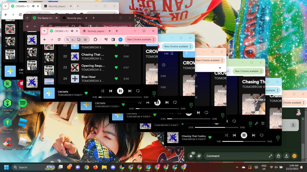Open the queue icon in green window
Image resolution: width=307 pixels, height=172 pixels.
[263, 124]
